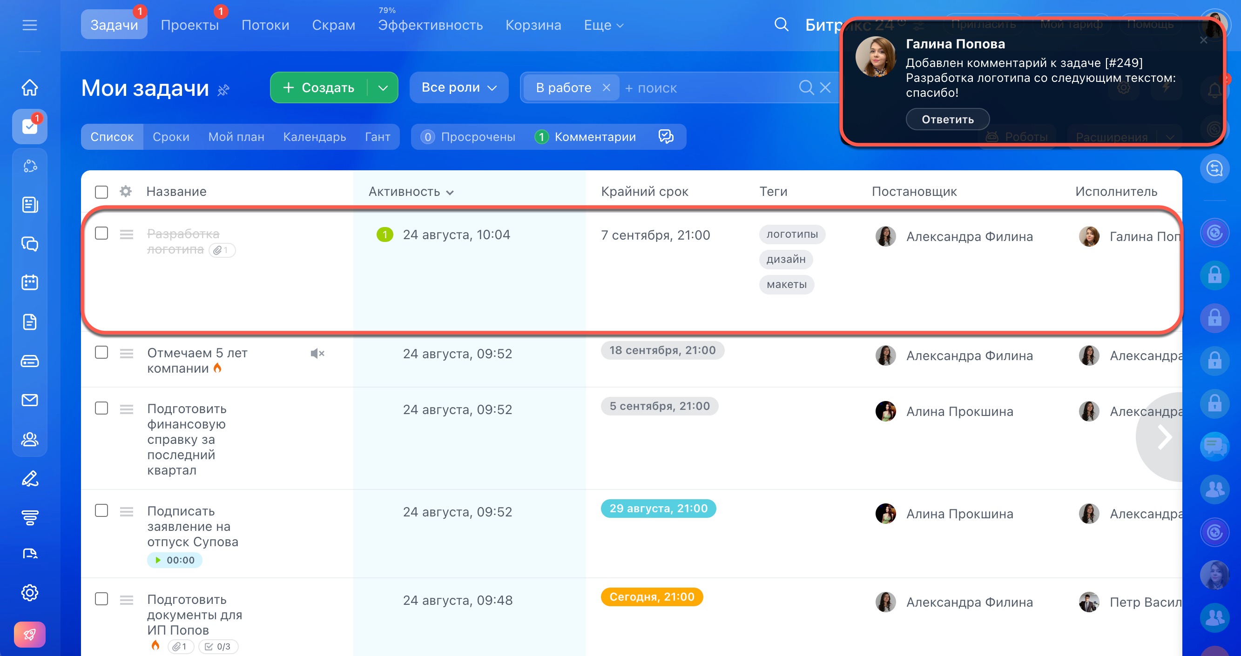Switch to Сроки view
Screen dimensions: 1241x656
pos(171,137)
